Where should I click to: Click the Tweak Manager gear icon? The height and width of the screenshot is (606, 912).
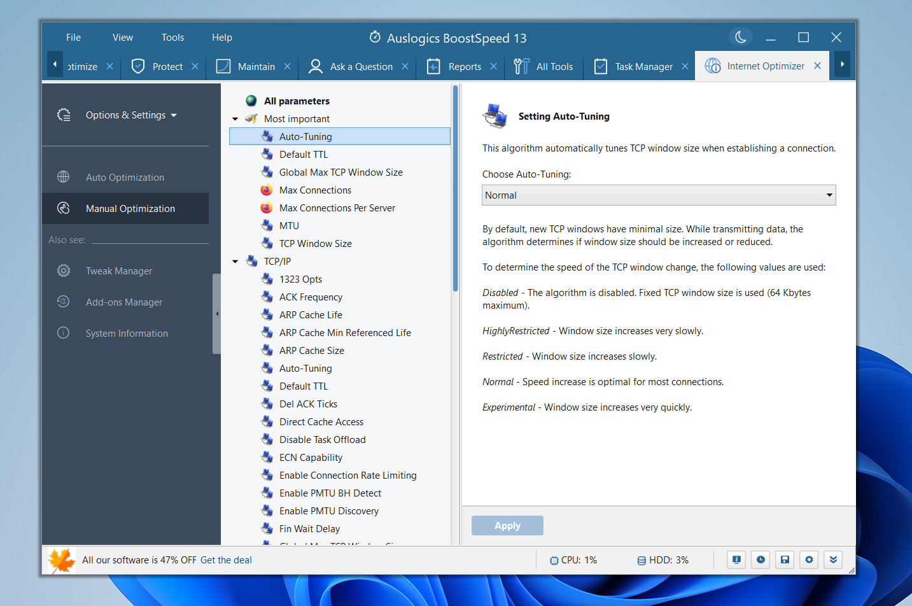(63, 271)
